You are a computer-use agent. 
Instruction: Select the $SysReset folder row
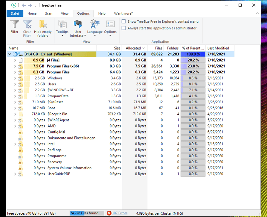pyautogui.click(x=120, y=102)
